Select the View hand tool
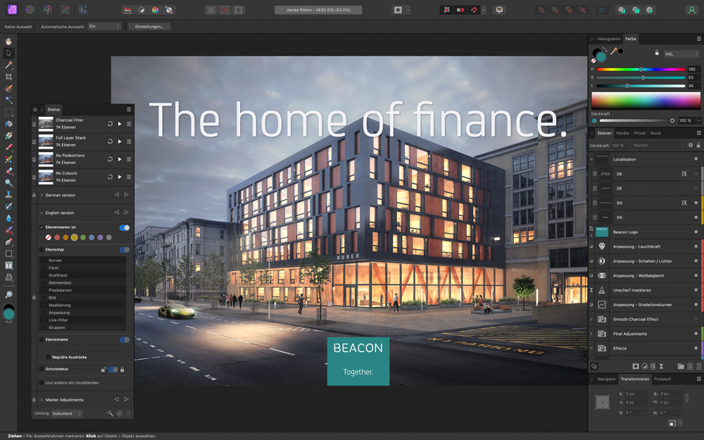This screenshot has width=704, height=440. click(8, 42)
